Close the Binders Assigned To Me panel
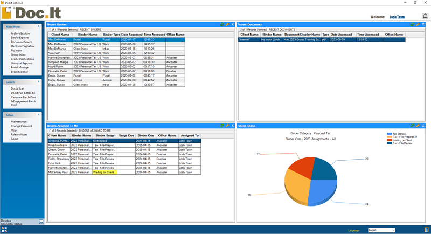This screenshot has width=431, height=234. click(233, 126)
